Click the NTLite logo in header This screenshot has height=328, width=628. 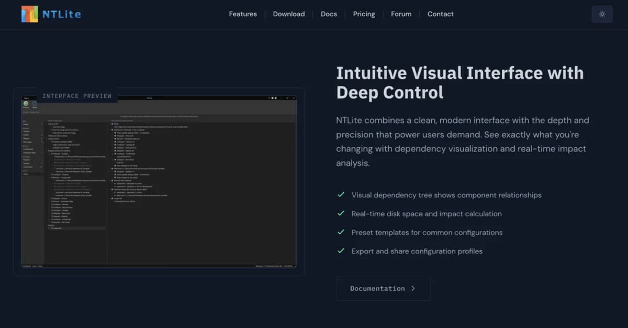(x=51, y=14)
